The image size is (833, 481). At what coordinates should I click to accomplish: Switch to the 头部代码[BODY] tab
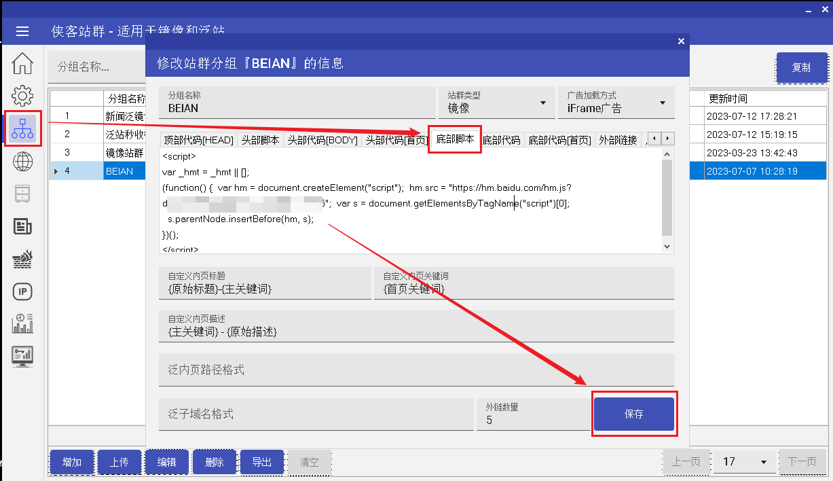click(322, 140)
